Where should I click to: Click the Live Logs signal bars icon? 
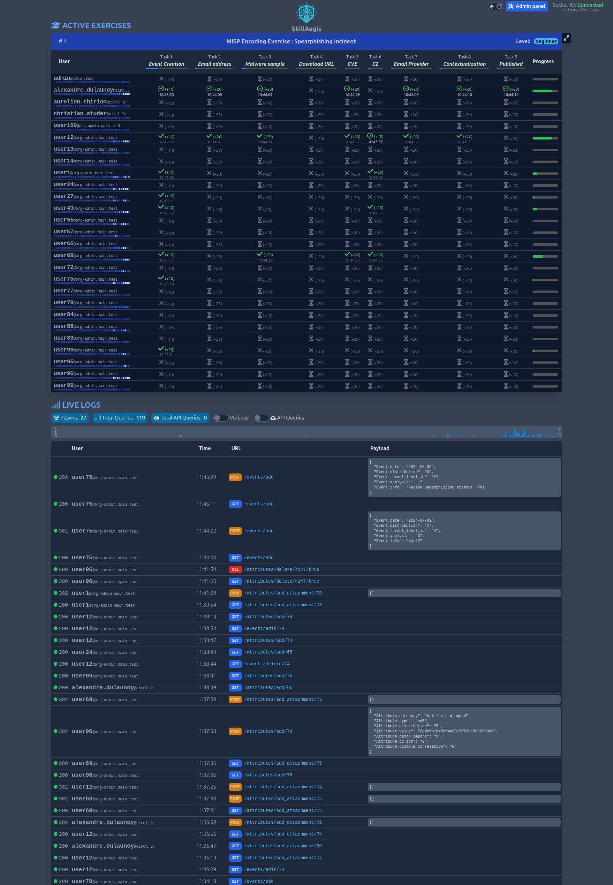click(56, 405)
